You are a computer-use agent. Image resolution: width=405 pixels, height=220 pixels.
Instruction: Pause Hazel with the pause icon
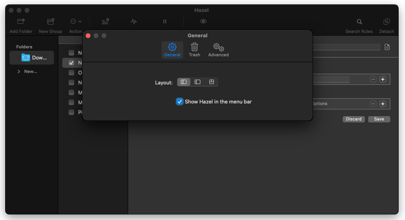click(x=165, y=21)
